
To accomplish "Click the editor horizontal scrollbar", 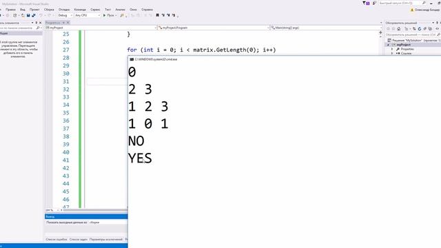I will [x=95, y=210].
